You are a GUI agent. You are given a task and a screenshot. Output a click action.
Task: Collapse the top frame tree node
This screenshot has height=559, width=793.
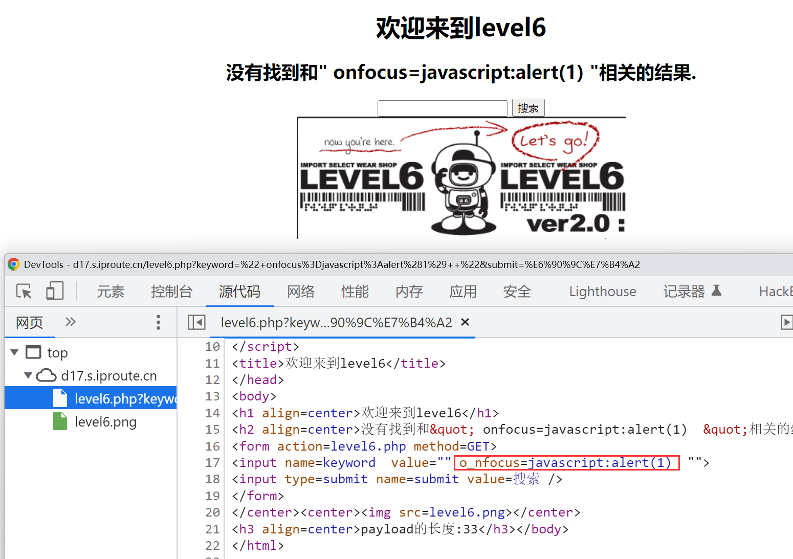click(15, 352)
